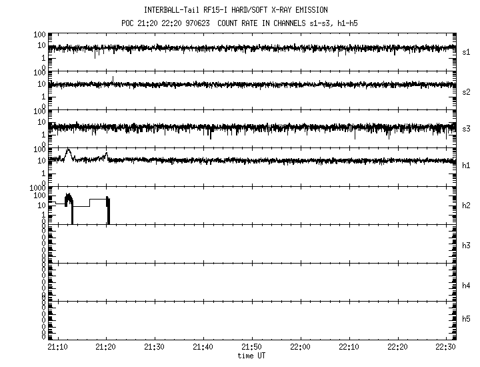The width and height of the screenshot is (480, 367).
Task: Click the 21:40 time axis label
Action: point(203,348)
